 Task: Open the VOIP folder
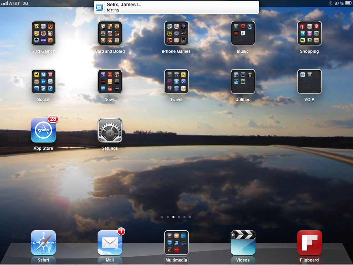pos(309,81)
